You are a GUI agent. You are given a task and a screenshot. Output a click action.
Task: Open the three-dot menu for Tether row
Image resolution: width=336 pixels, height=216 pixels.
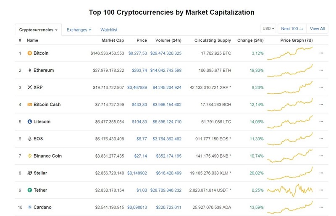point(321,190)
